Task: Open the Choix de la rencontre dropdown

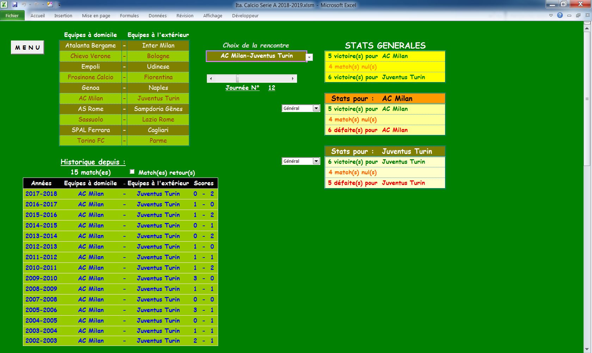Action: tap(309, 57)
